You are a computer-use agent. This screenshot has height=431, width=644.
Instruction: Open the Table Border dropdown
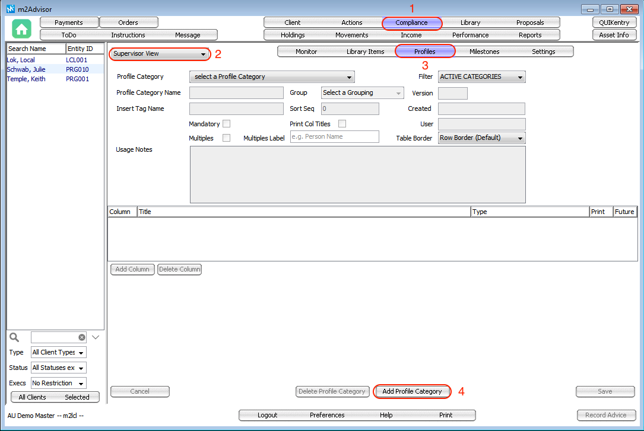(481, 138)
